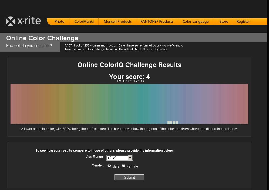Viewport: 269px width, 190px height.
Task: Open the Photo menu
Action: 59,21
